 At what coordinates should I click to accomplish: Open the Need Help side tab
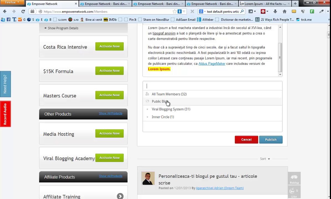tap(5, 84)
